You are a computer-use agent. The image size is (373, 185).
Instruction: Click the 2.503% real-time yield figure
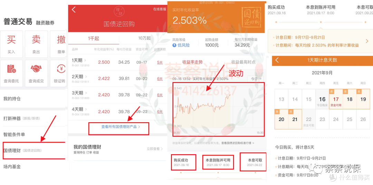189,20
